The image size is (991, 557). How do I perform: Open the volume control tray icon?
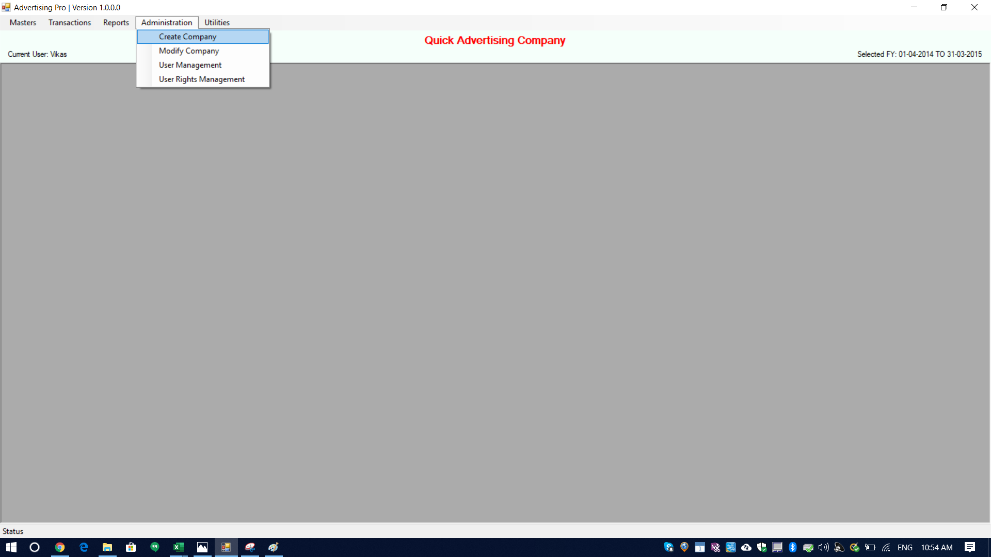coord(824,547)
